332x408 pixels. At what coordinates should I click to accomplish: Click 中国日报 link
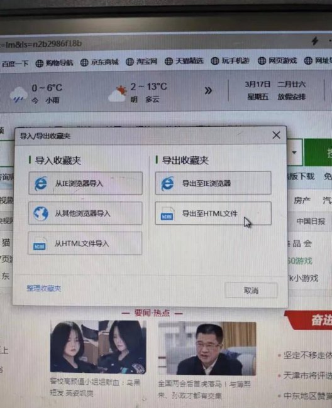tap(311, 222)
